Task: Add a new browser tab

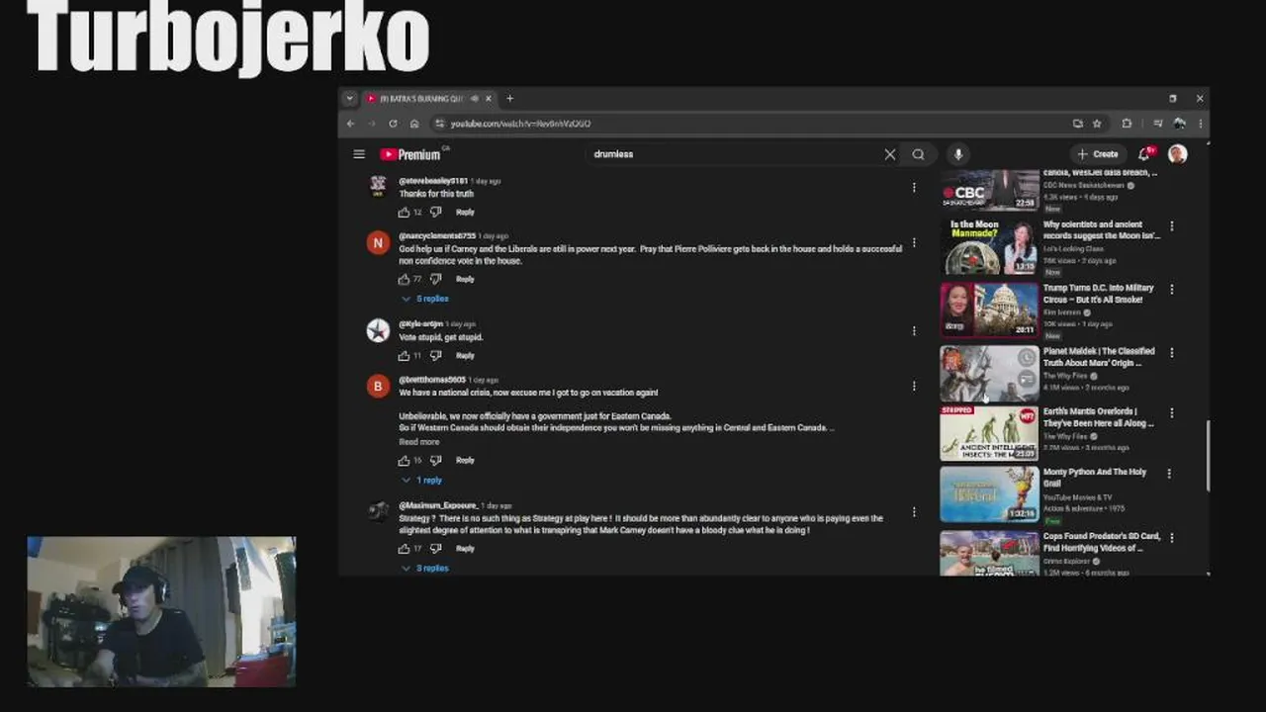Action: pos(509,99)
